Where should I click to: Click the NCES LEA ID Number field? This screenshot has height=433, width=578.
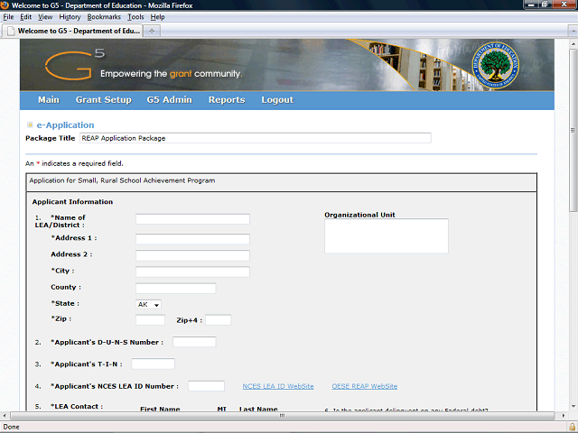(206, 386)
